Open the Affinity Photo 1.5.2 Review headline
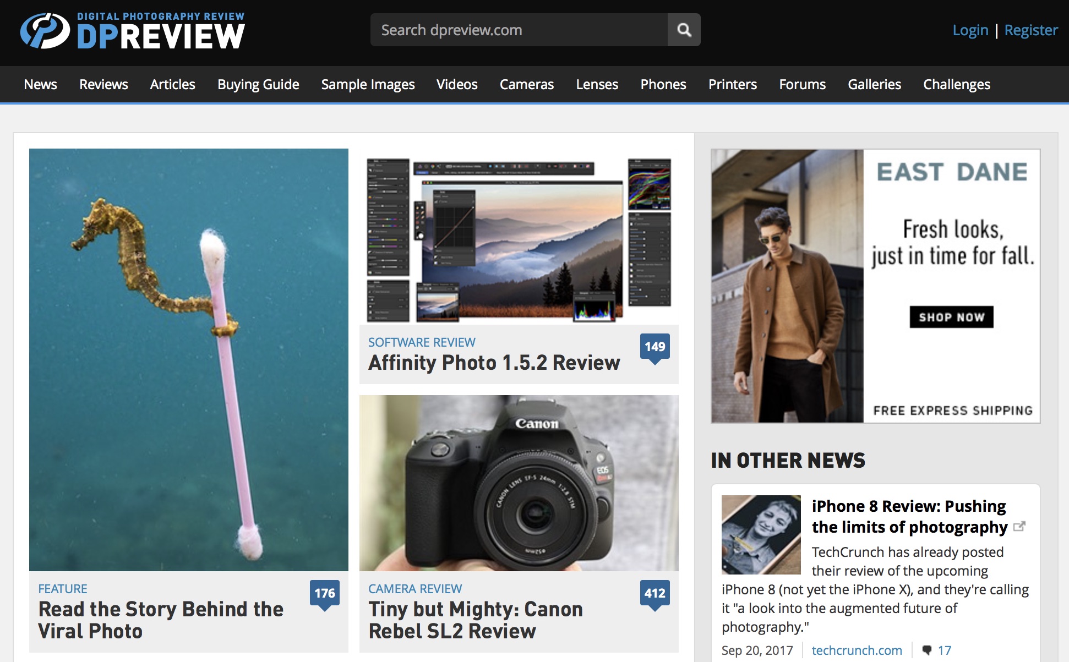Screen dimensions: 1069x662 click(494, 363)
